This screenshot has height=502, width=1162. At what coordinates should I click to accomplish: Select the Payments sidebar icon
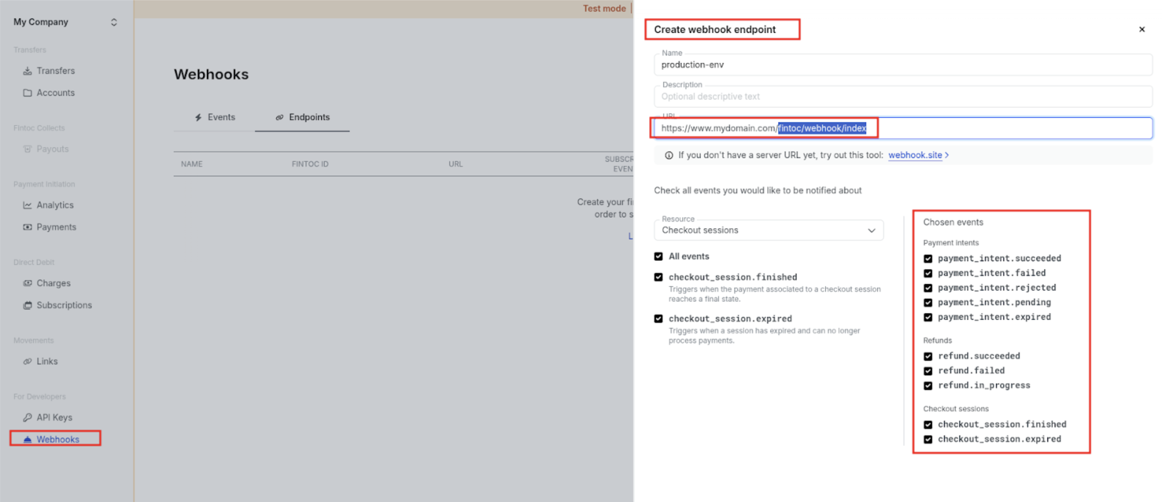28,227
